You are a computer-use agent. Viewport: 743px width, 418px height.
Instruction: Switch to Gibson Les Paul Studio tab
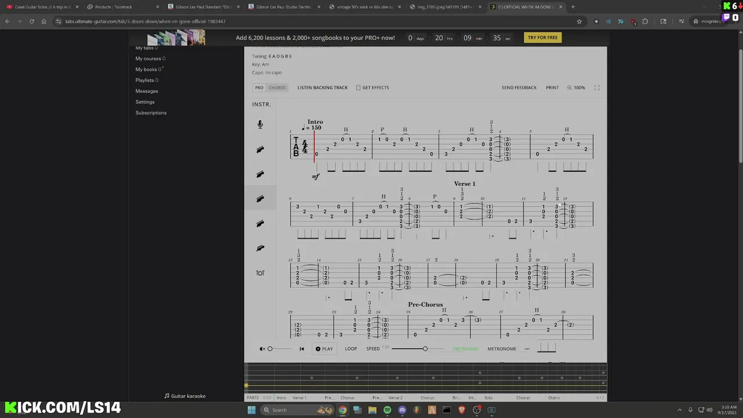click(x=283, y=7)
